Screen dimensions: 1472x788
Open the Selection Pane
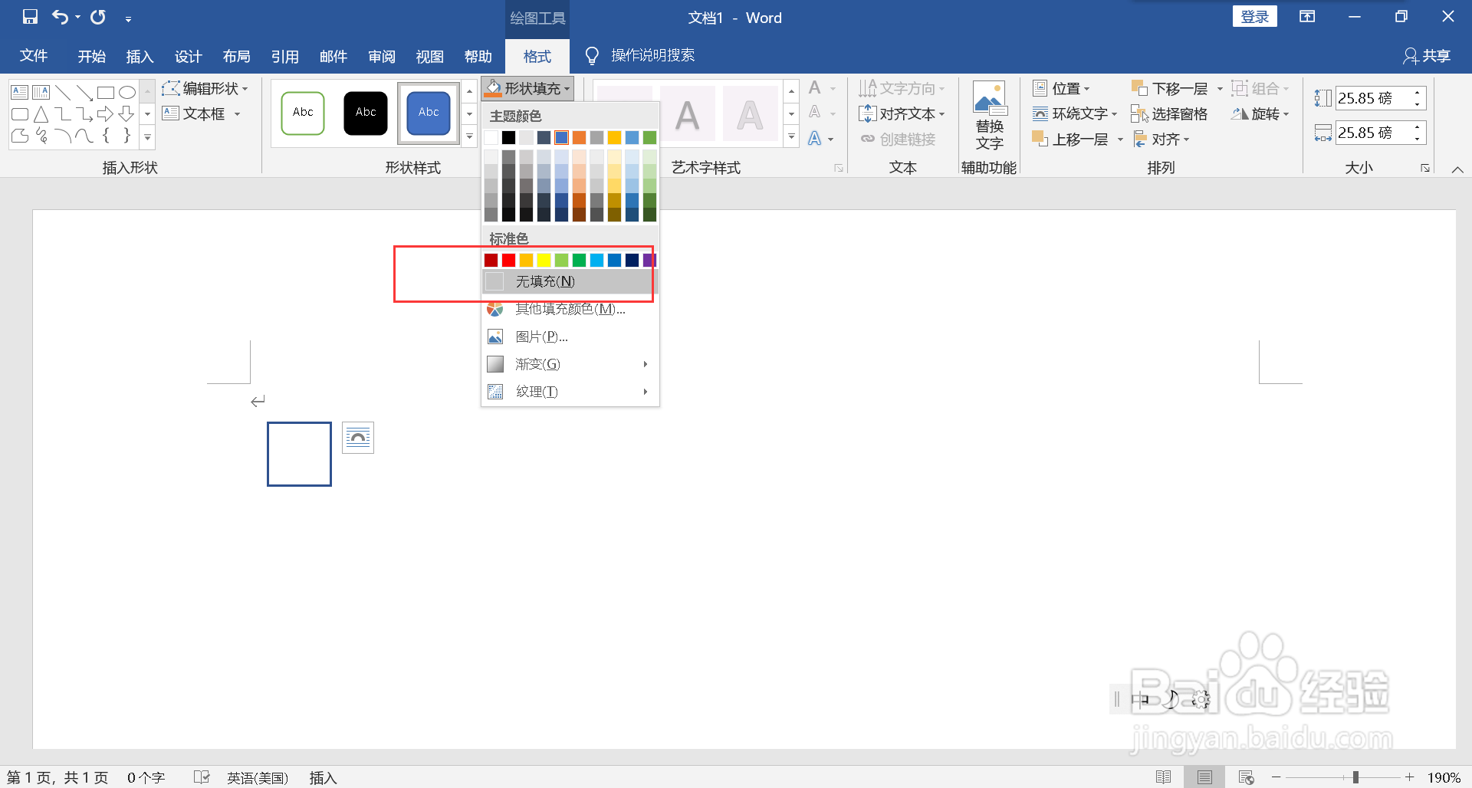(1169, 114)
